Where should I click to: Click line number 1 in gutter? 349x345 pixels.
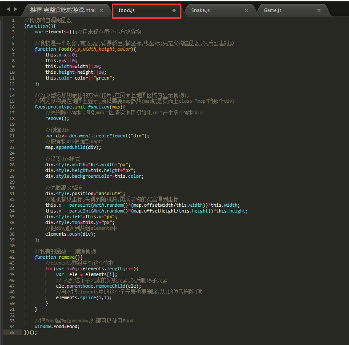tap(13, 20)
